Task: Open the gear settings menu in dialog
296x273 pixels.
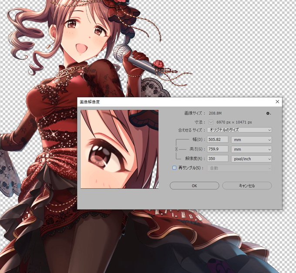Action: click(x=268, y=113)
